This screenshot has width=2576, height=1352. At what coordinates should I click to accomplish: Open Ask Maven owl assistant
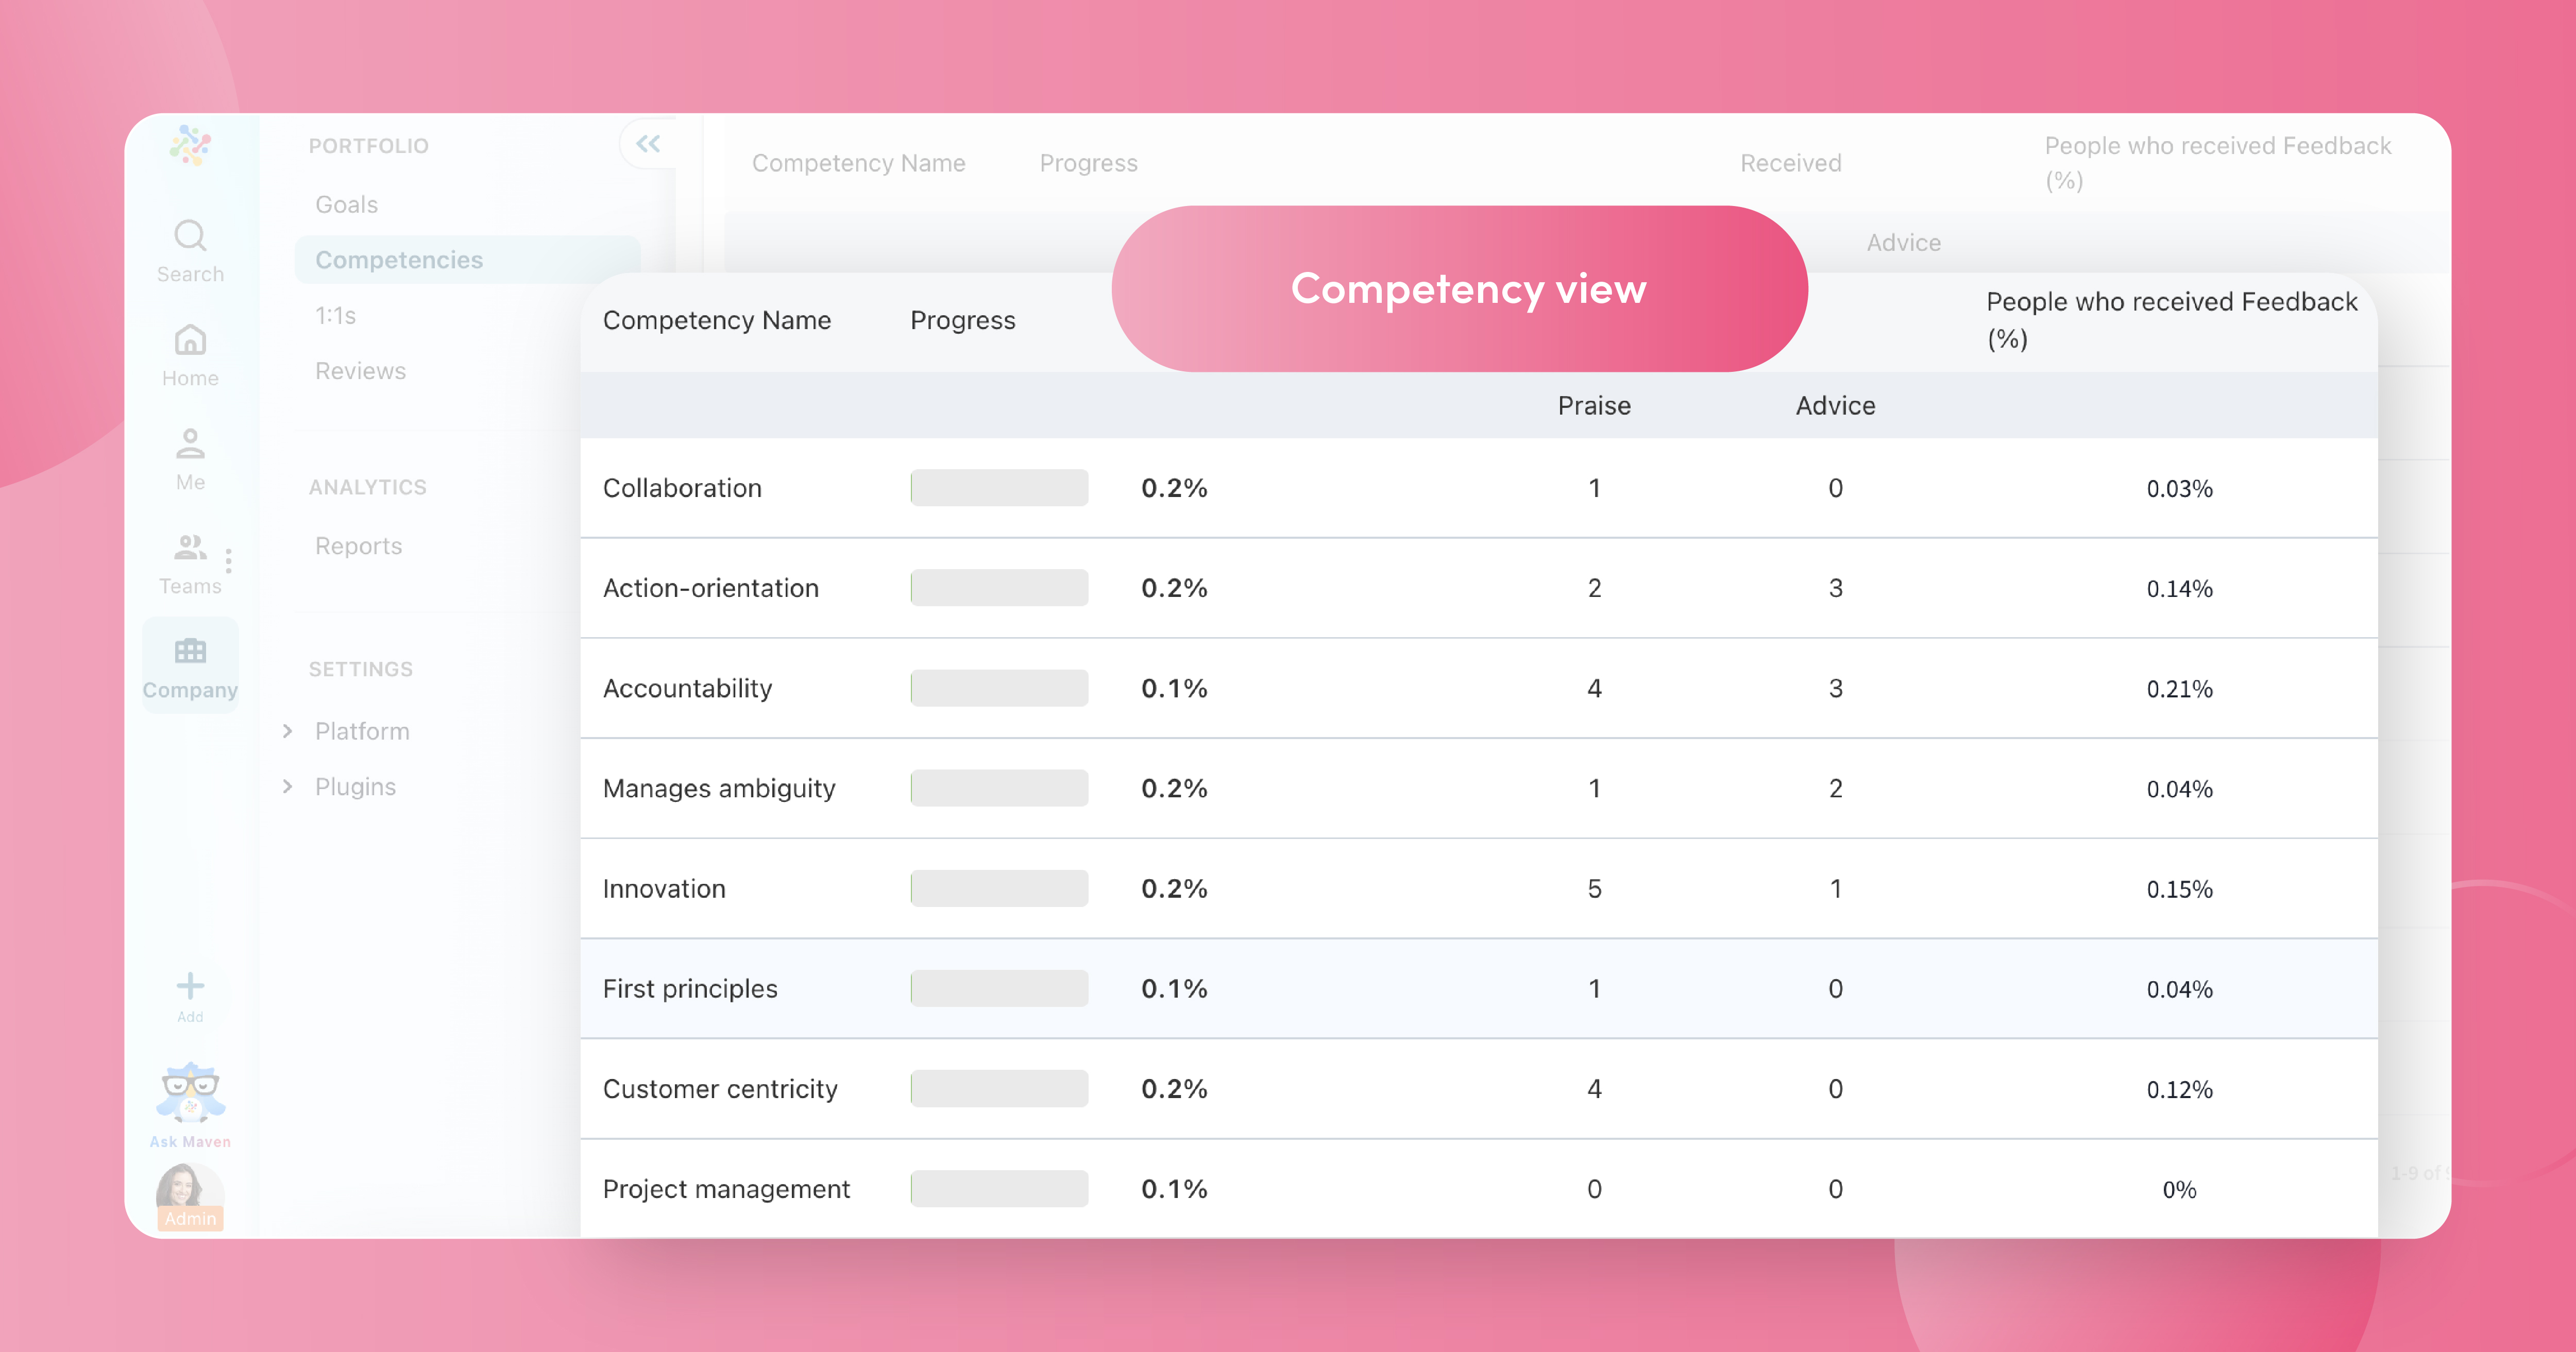coord(190,1093)
